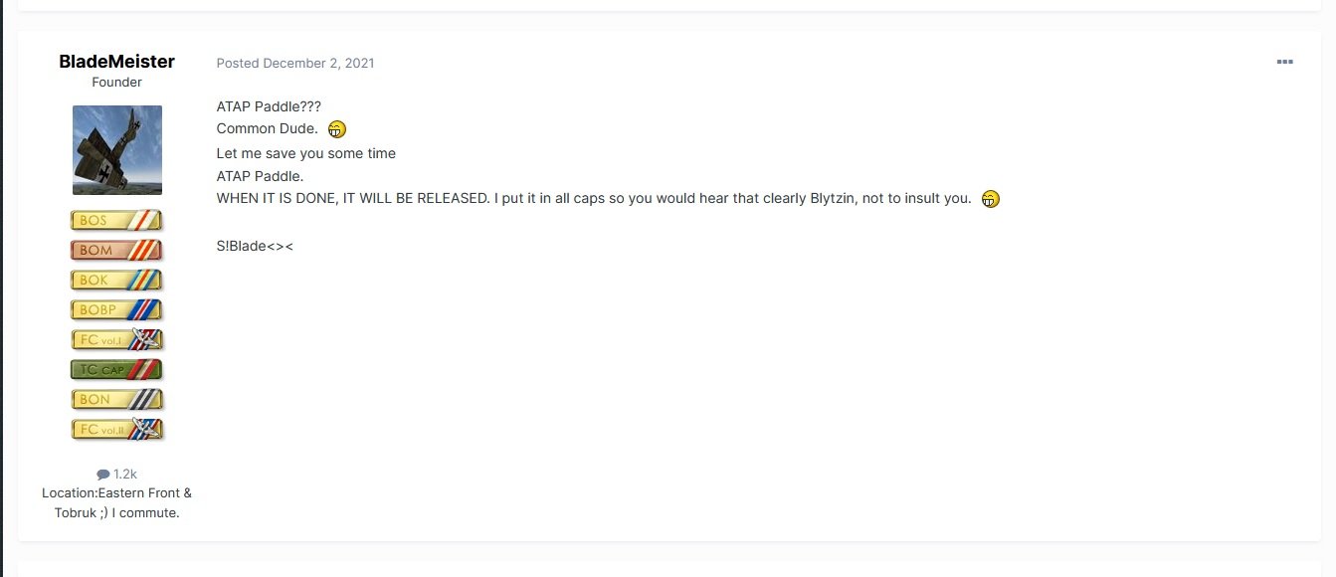Click the FC vol.II badge icon

116,430
